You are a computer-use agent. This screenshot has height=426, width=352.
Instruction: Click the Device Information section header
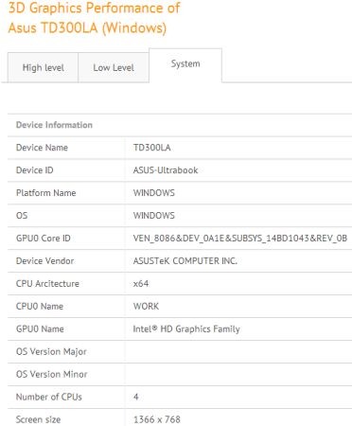tap(54, 125)
